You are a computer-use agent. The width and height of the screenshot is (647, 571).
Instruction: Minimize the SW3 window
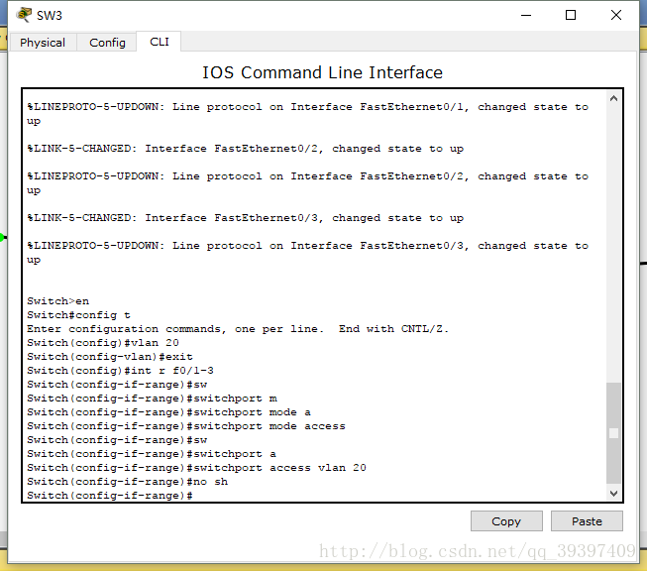(526, 15)
